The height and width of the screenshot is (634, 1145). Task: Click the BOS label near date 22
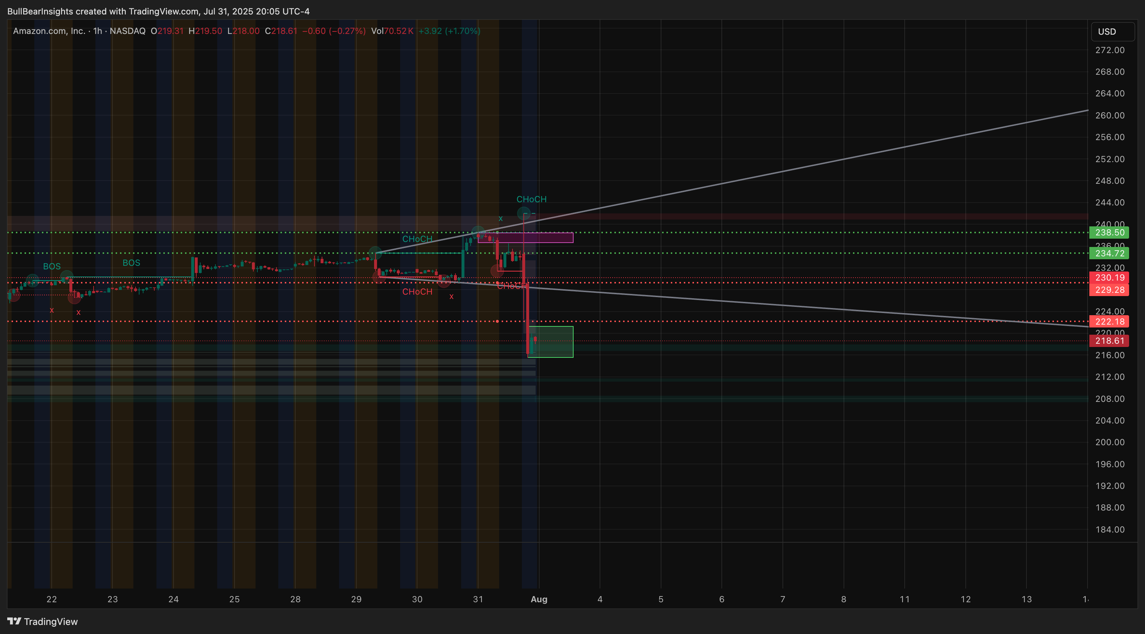tap(52, 266)
